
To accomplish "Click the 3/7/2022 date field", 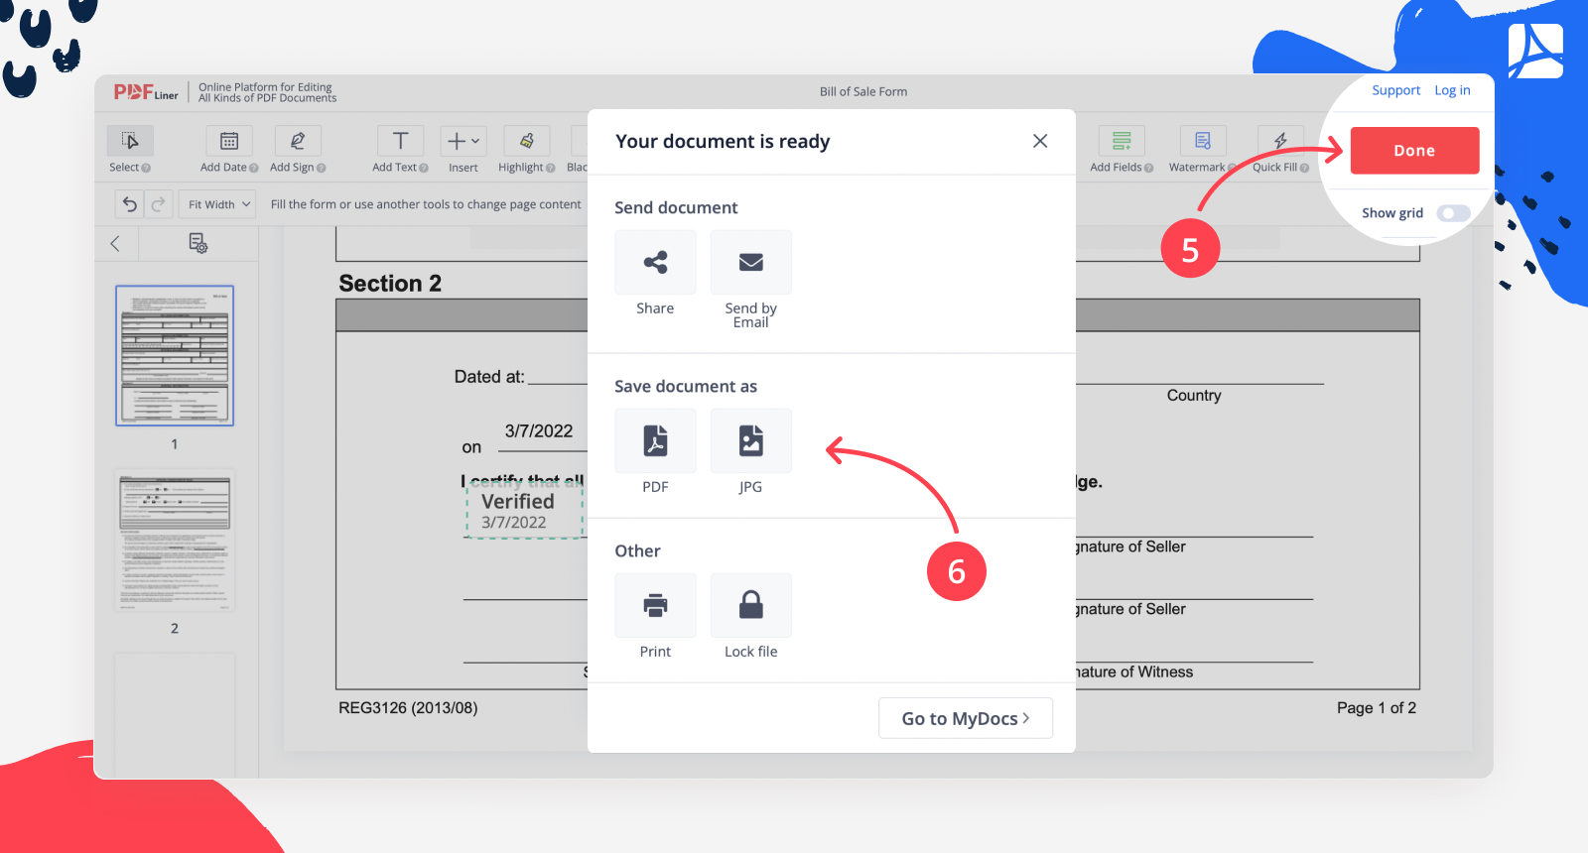I will (x=539, y=431).
